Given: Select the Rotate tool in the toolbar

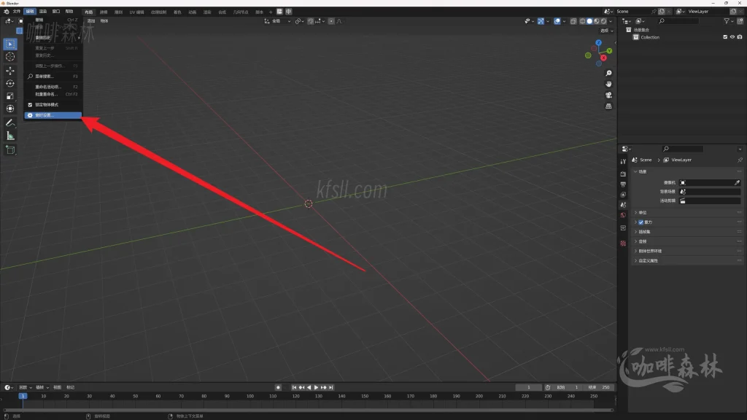Looking at the screenshot, I should [9, 83].
